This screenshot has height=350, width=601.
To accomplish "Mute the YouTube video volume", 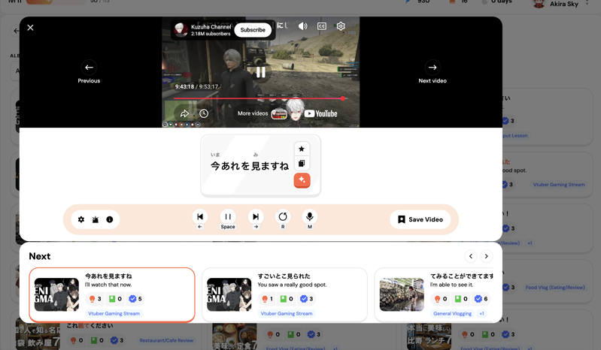I will [x=302, y=26].
